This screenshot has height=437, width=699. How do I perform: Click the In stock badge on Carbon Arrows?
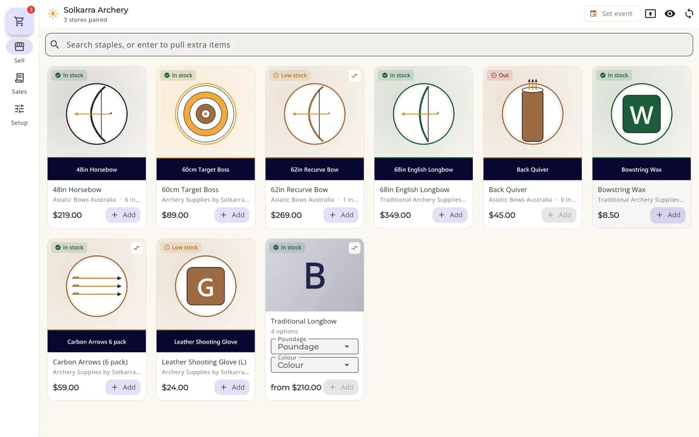(69, 247)
